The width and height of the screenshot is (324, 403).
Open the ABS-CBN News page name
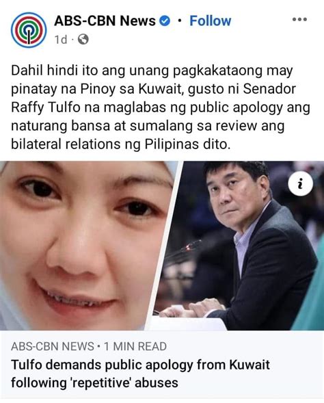pyautogui.click(x=105, y=21)
